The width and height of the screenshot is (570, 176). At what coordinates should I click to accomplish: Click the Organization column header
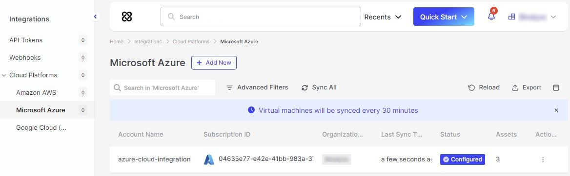coord(342,134)
